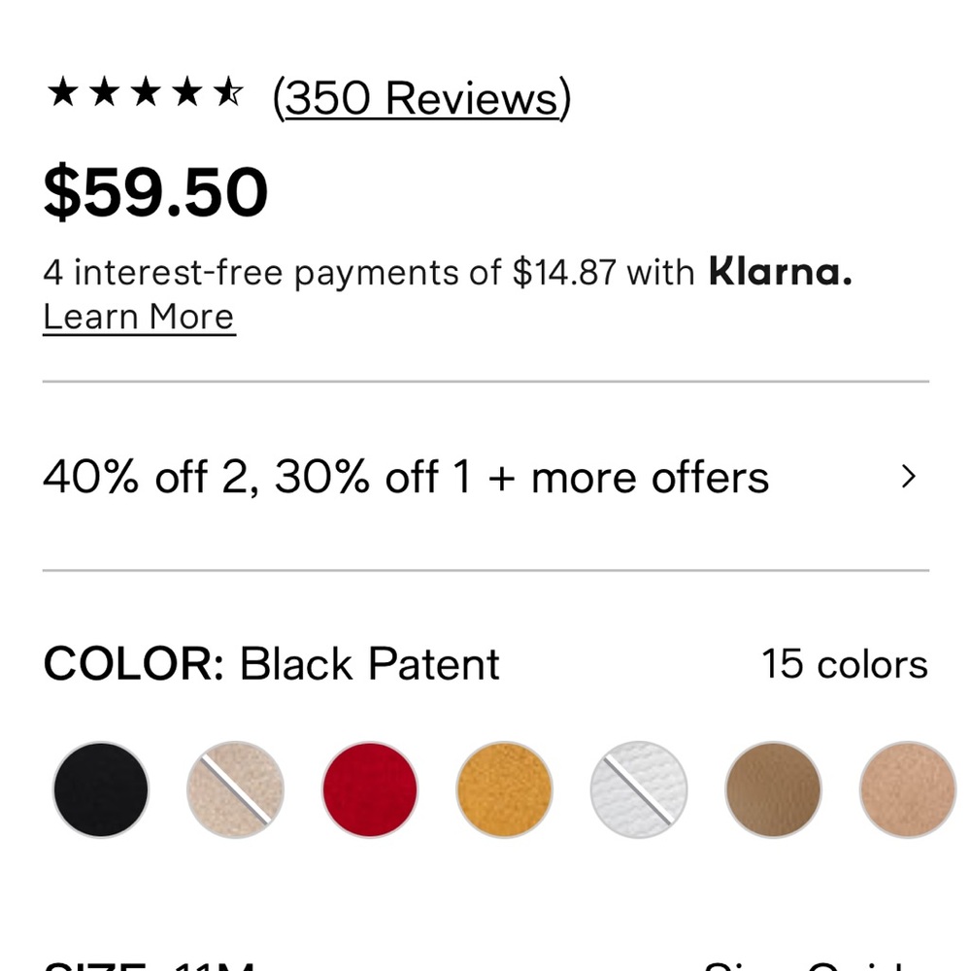The width and height of the screenshot is (971, 971).
Task: Expand offers with the right chevron arrow
Action: pyautogui.click(x=908, y=477)
